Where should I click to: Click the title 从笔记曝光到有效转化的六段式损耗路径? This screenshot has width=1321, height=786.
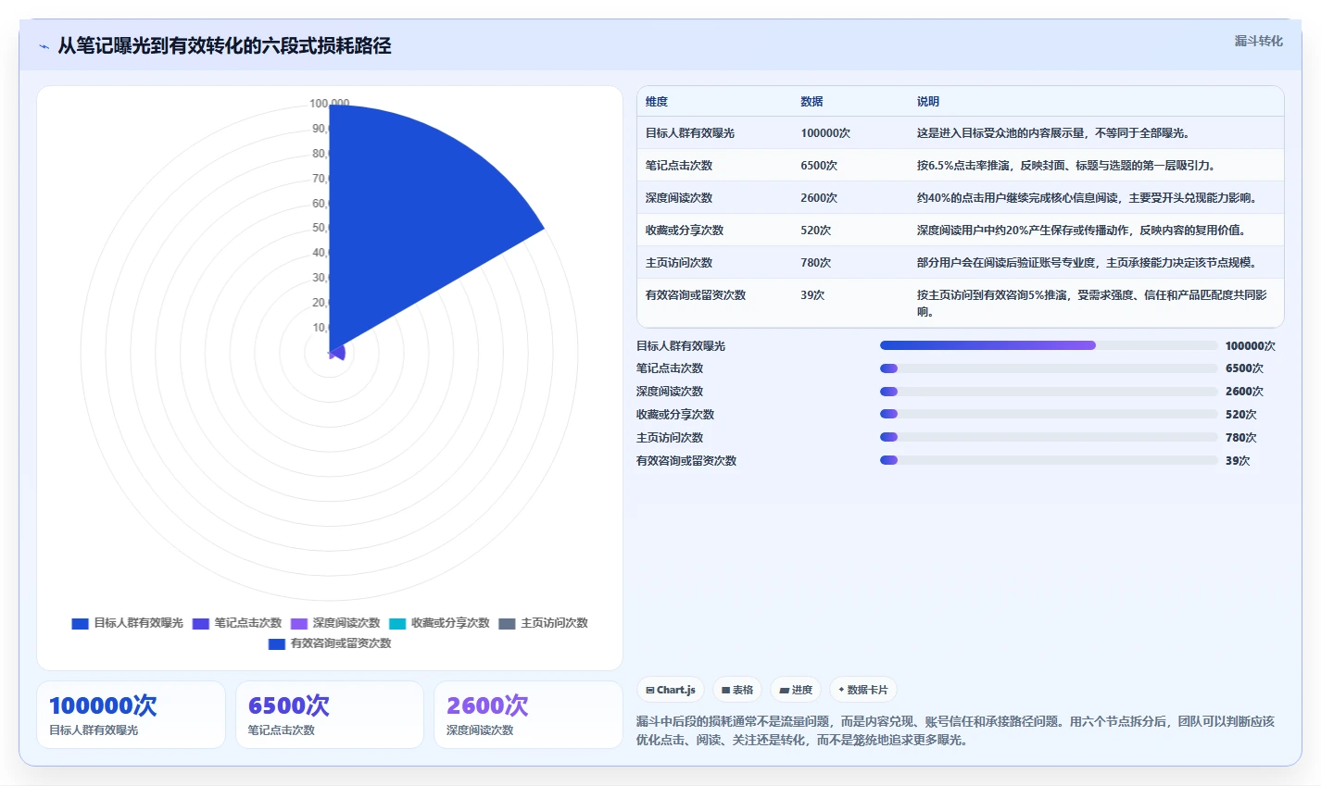pyautogui.click(x=224, y=45)
